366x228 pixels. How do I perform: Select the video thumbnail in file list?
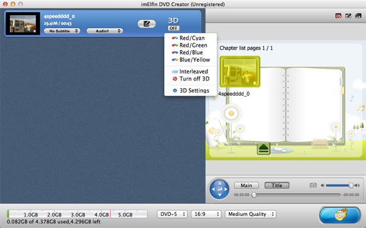[x=23, y=24]
